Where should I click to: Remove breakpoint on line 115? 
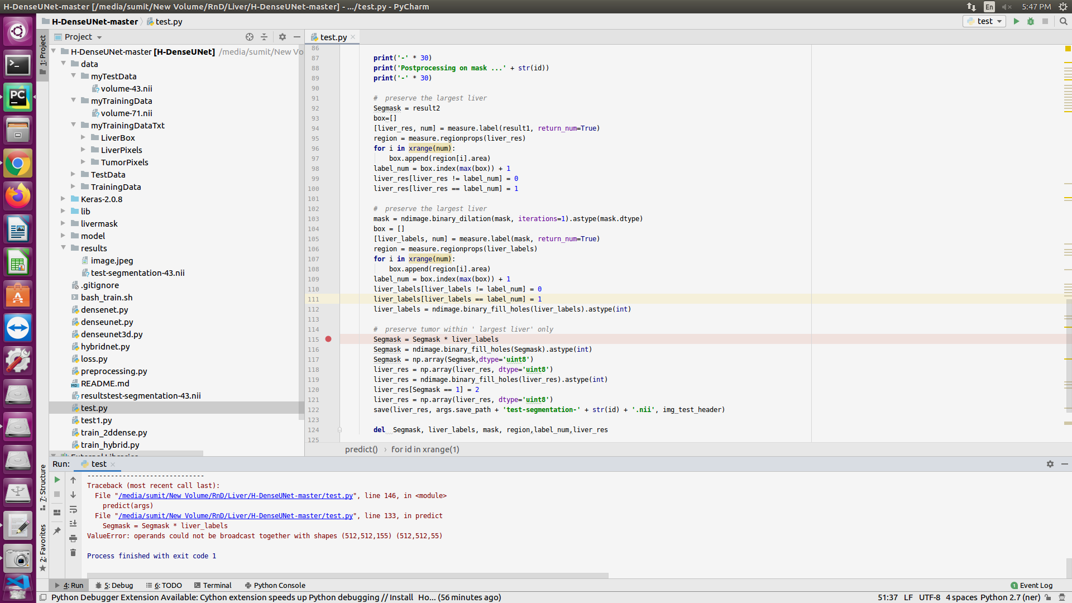coord(328,339)
